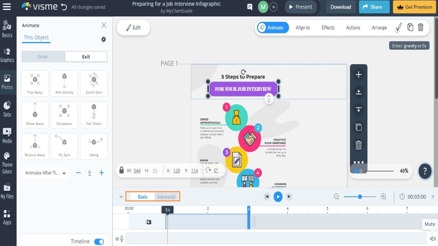Add collaborator with plus circle icon
438x246 pixels.
click(x=274, y=7)
